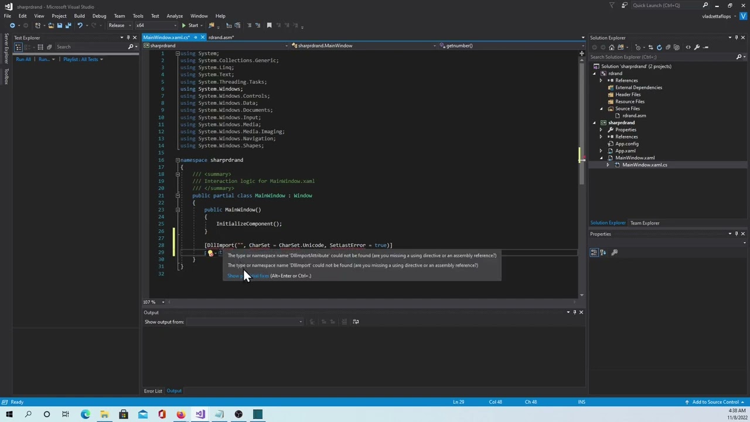Image resolution: width=750 pixels, height=422 pixels.
Task: Expand the App.xaml node
Action: tap(601, 151)
